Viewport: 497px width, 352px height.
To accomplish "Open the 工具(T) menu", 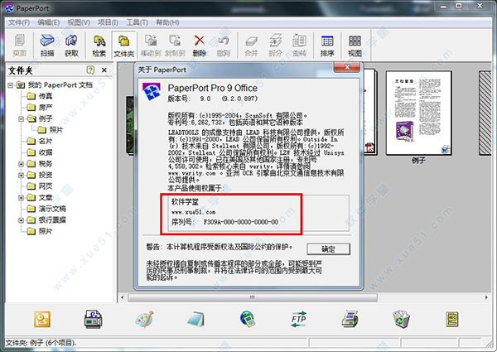I will coord(137,22).
